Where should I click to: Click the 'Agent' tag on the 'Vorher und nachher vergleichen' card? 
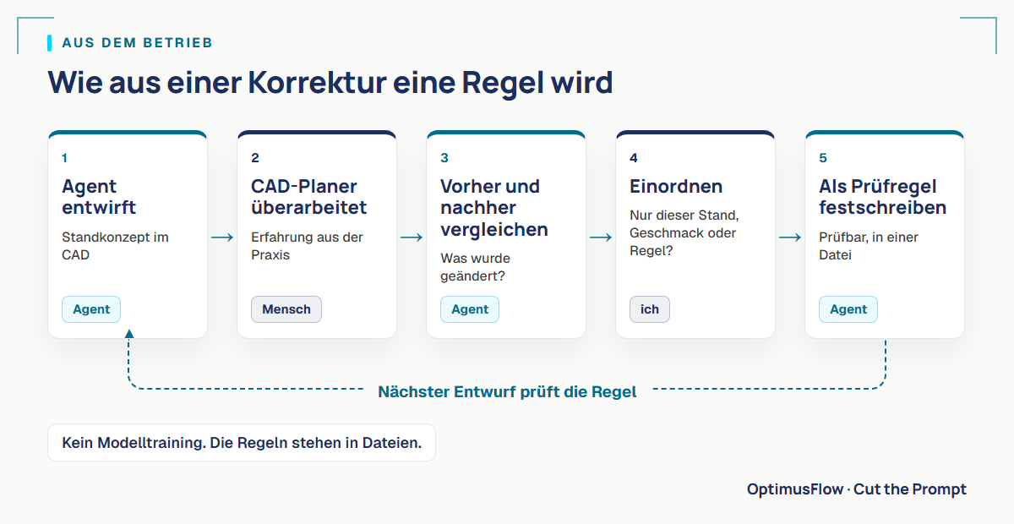[x=470, y=309]
